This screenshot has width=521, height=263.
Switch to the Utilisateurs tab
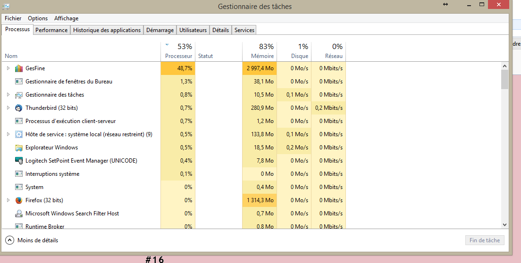click(193, 30)
